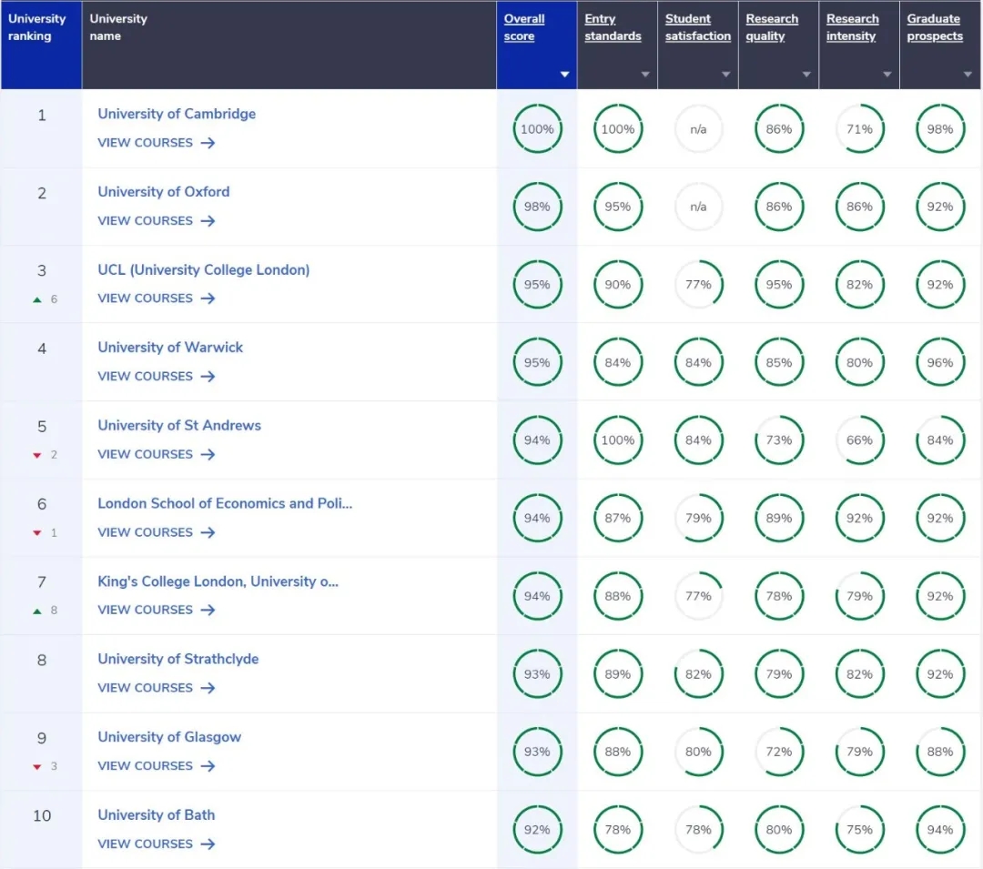
Task: Click the Research quality column header link
Action: pos(772,27)
